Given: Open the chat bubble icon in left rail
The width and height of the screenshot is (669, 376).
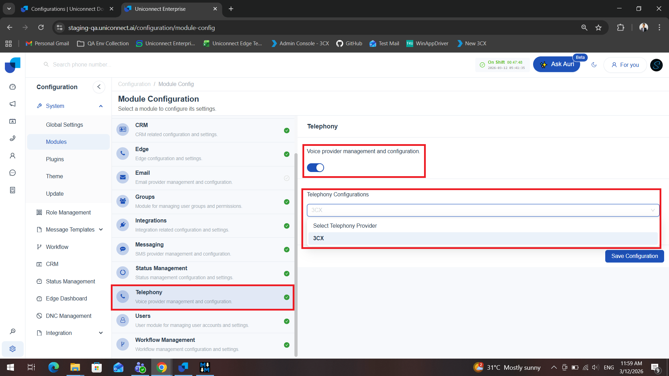Looking at the screenshot, I should coord(13,173).
